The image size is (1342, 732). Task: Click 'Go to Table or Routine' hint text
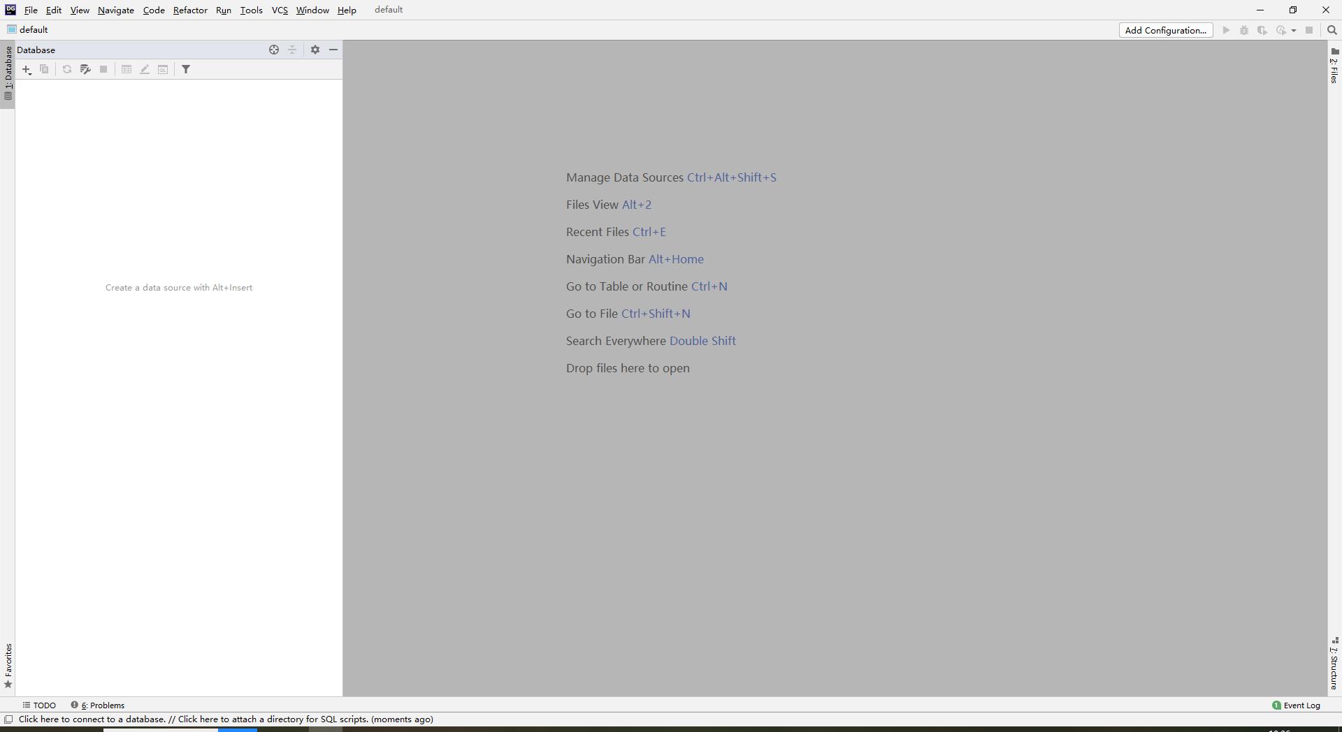(x=627, y=286)
